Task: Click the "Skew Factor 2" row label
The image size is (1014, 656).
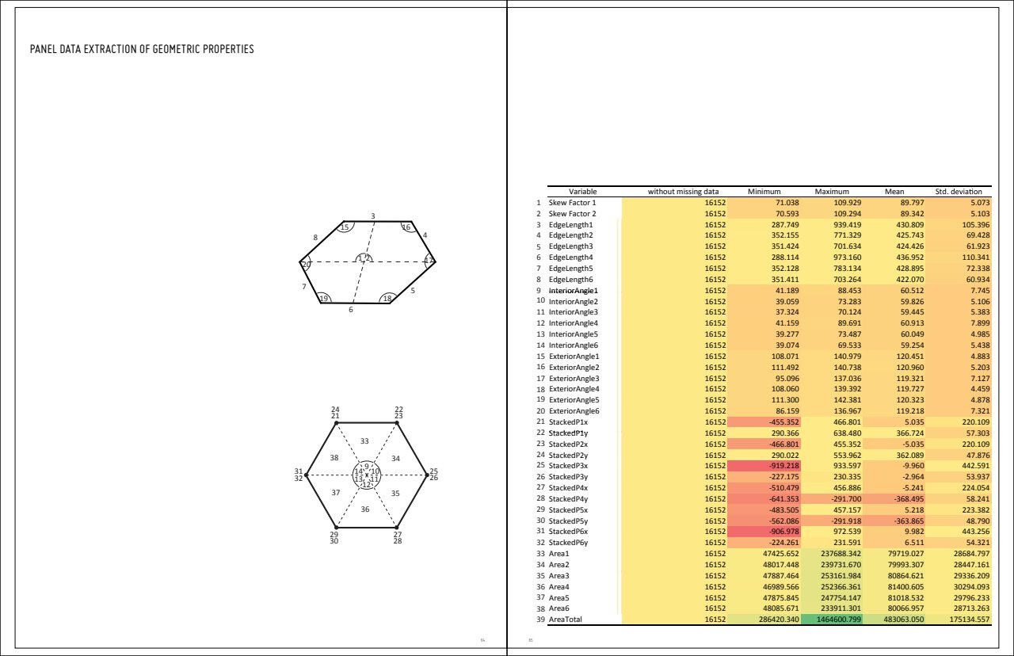Action: point(572,214)
